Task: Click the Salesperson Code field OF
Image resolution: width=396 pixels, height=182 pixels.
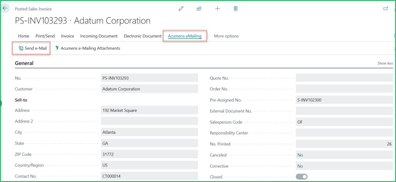Action: [345, 122]
